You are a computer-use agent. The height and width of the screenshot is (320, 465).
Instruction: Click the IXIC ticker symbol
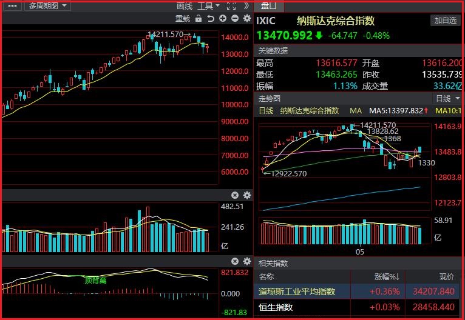(266, 21)
